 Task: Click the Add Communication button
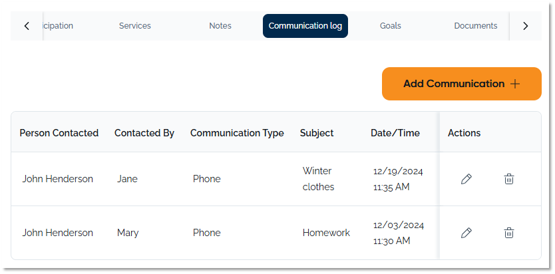click(x=461, y=84)
